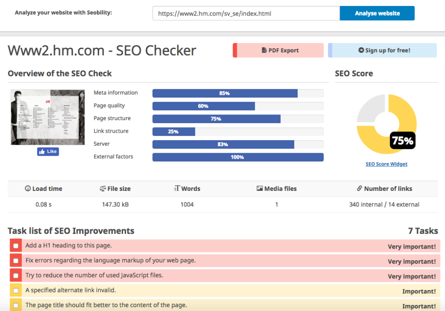This screenshot has height=311, width=445.
Task: Click the '1004' words count value
Action: click(187, 204)
